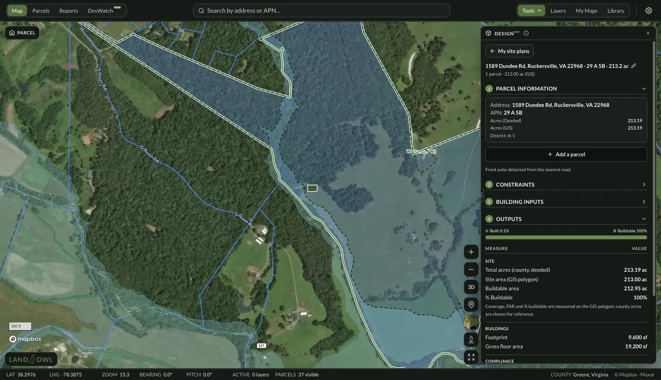This screenshot has width=661, height=380.
Task: Open the street view pegman control
Action: (x=471, y=340)
